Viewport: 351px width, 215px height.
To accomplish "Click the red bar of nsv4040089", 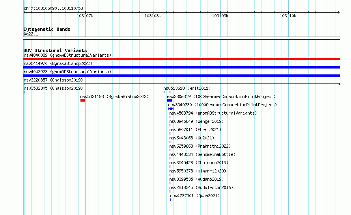I will tap(181, 59).
